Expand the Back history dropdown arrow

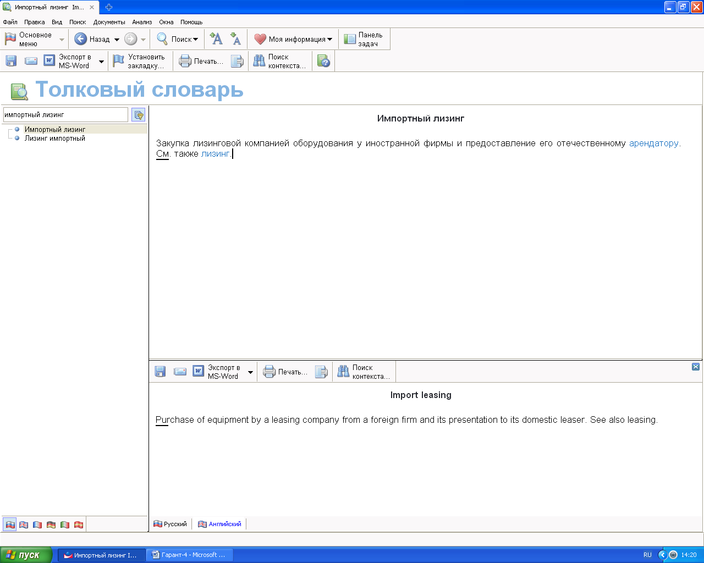pyautogui.click(x=117, y=40)
